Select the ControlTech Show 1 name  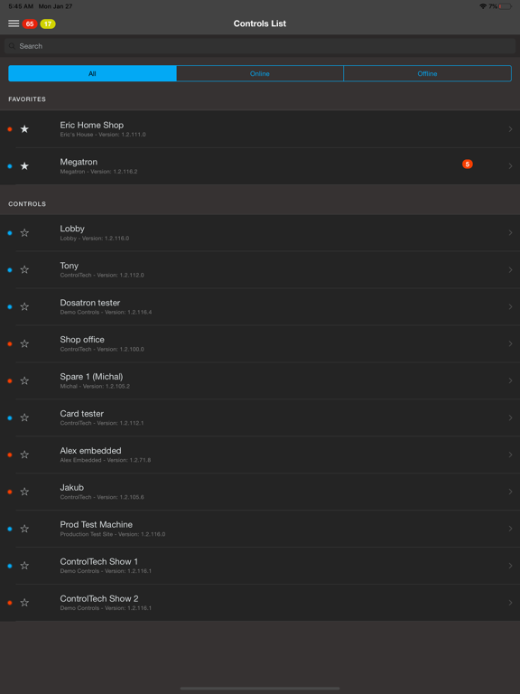pyautogui.click(x=99, y=562)
